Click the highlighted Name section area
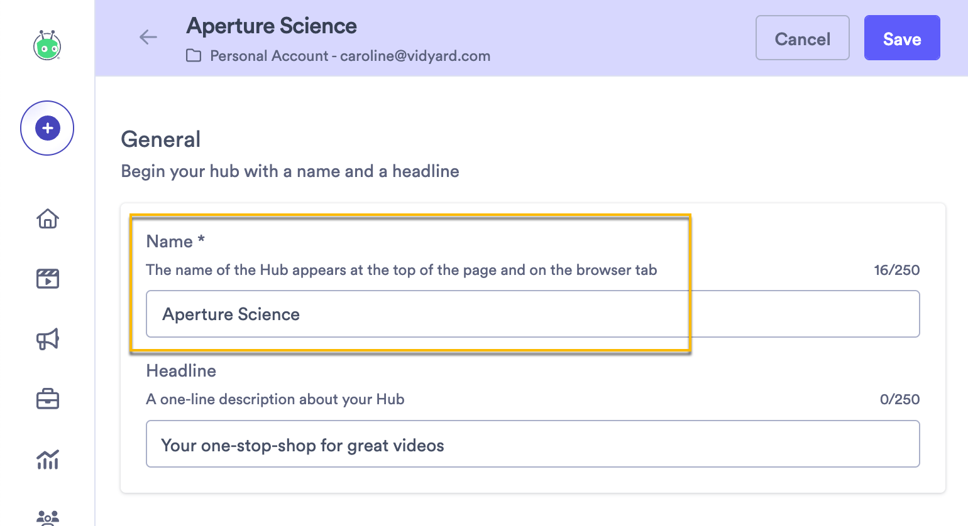 [x=410, y=282]
